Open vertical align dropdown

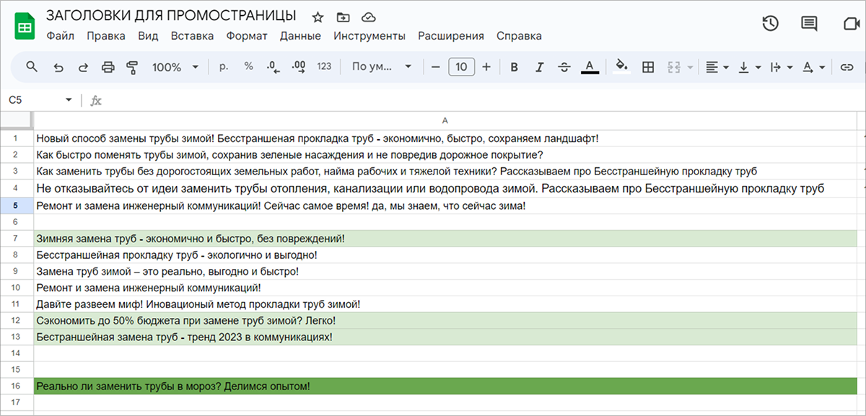751,67
